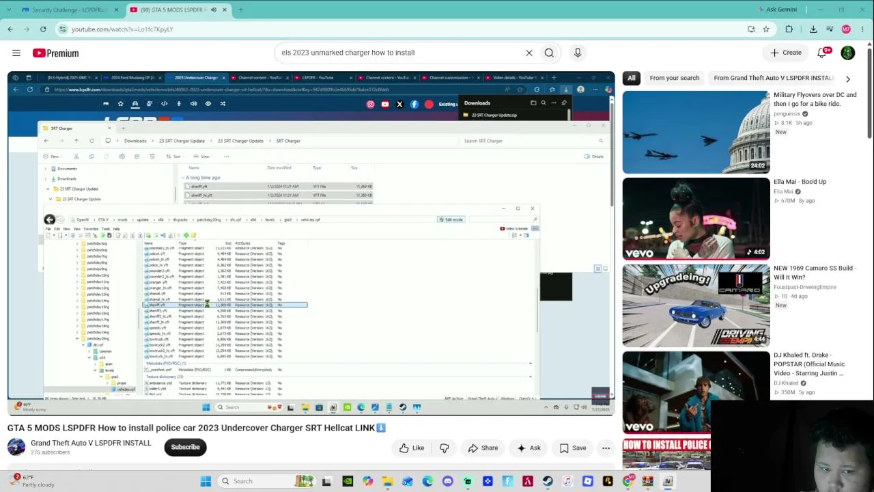Open Ella Mai - Boo'd Up title

(800, 182)
